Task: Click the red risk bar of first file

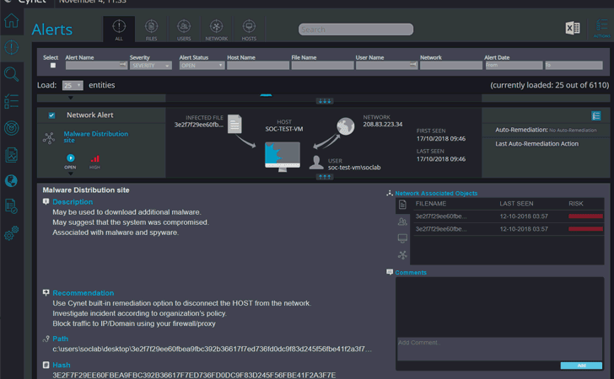Action: pos(585,216)
